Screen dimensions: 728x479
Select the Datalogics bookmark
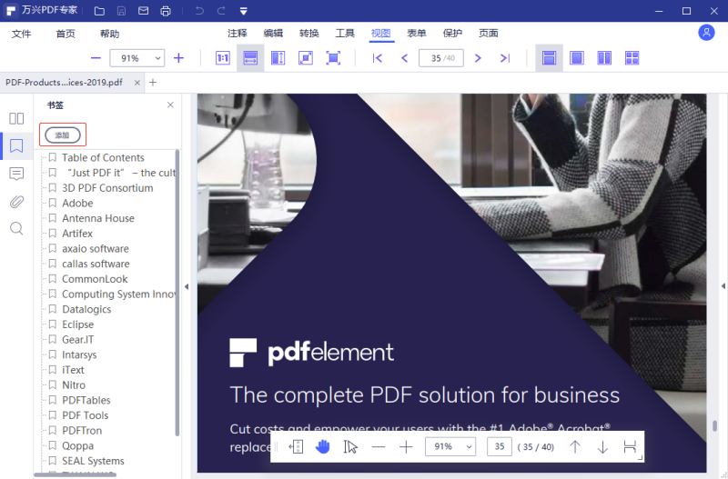coord(86,309)
